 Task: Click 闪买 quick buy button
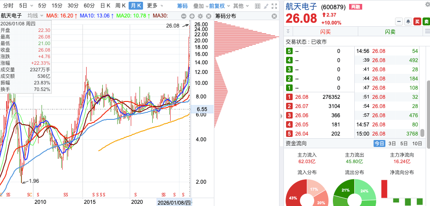click(325, 31)
